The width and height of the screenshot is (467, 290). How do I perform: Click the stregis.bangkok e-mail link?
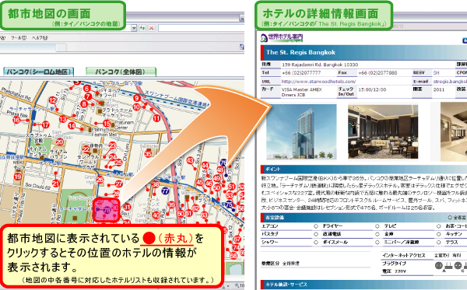coord(450,81)
